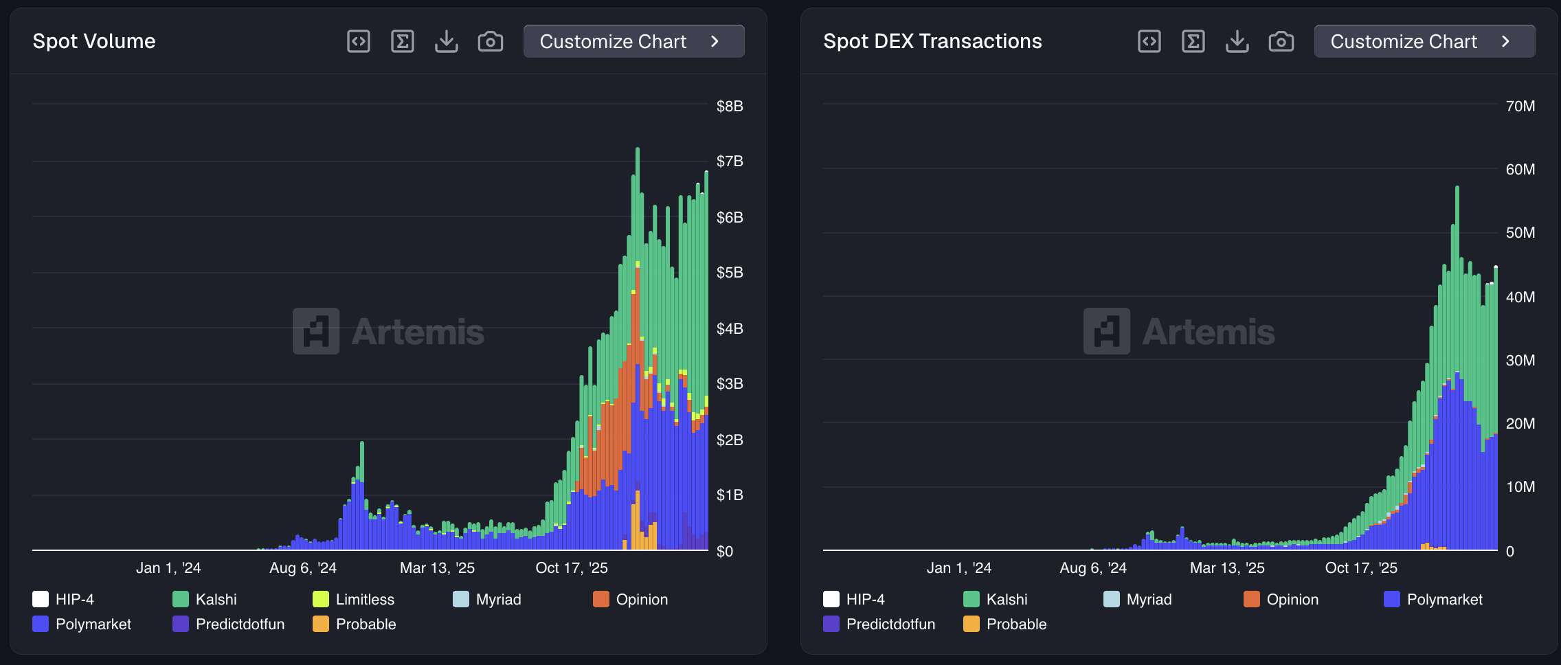Click Mar 13, '25 date on Spot Volume axis
Screen dimensions: 1561x665
pyautogui.click(x=438, y=568)
